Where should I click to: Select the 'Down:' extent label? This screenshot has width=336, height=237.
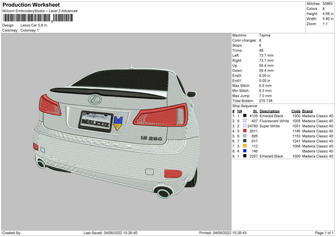click(x=237, y=70)
